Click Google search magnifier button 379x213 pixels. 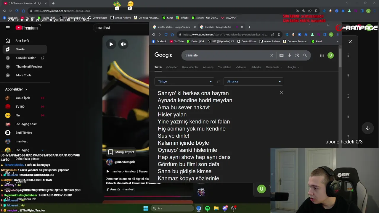(305, 55)
